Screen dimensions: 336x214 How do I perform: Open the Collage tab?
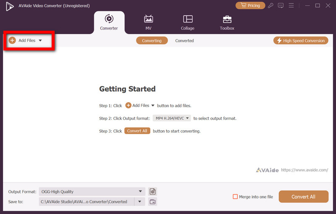tap(187, 23)
